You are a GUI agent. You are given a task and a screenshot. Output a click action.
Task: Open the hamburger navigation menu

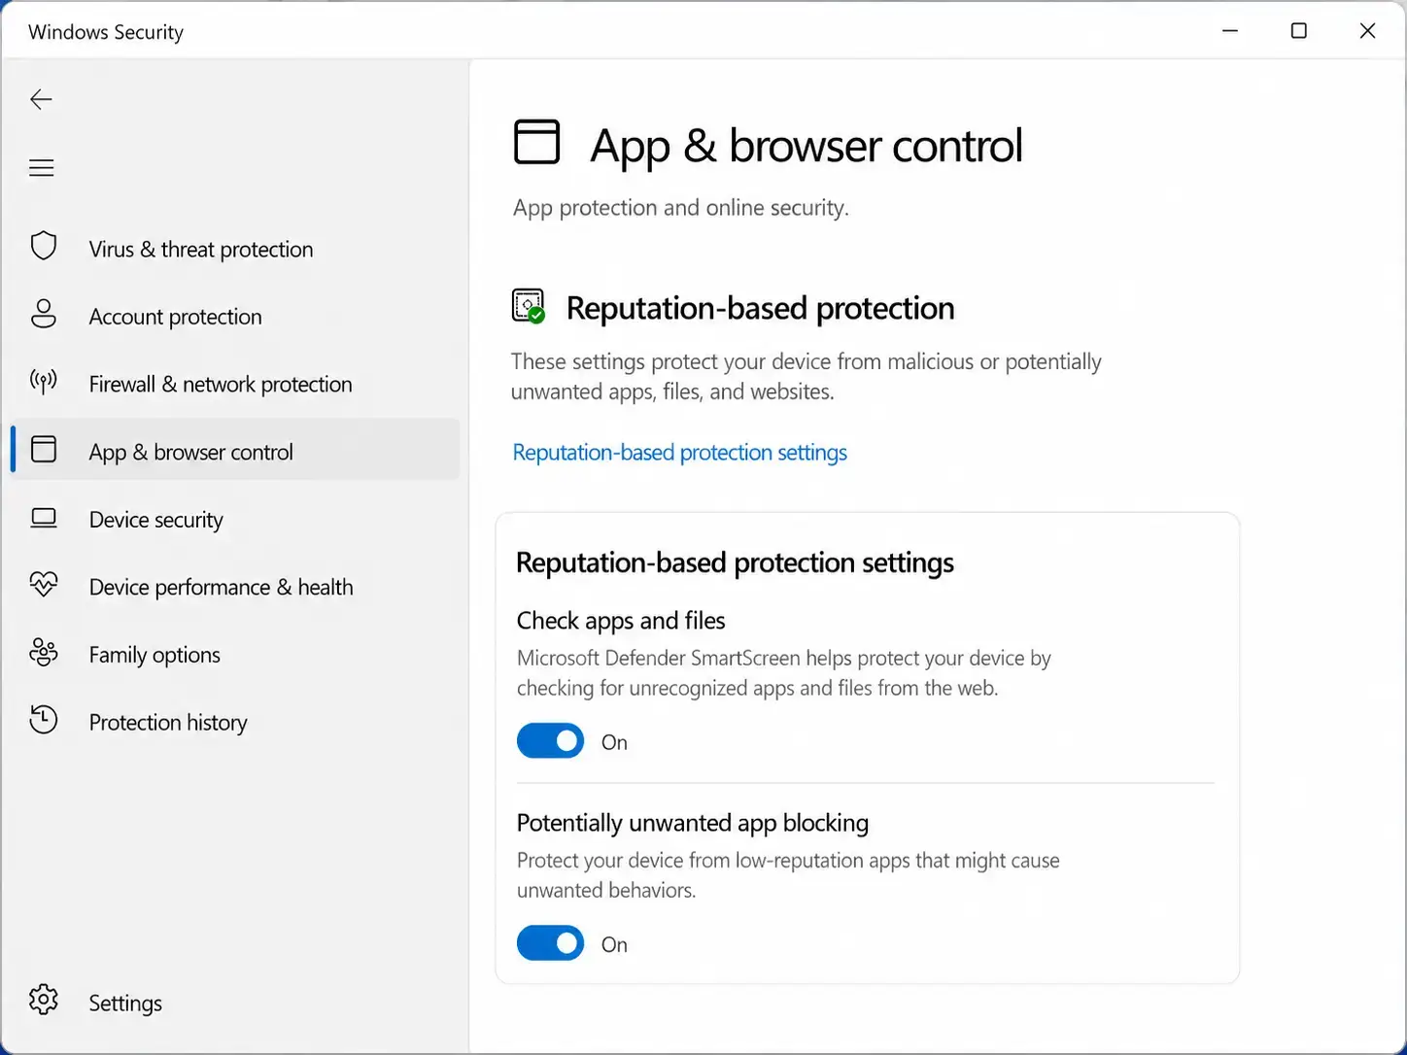41,168
